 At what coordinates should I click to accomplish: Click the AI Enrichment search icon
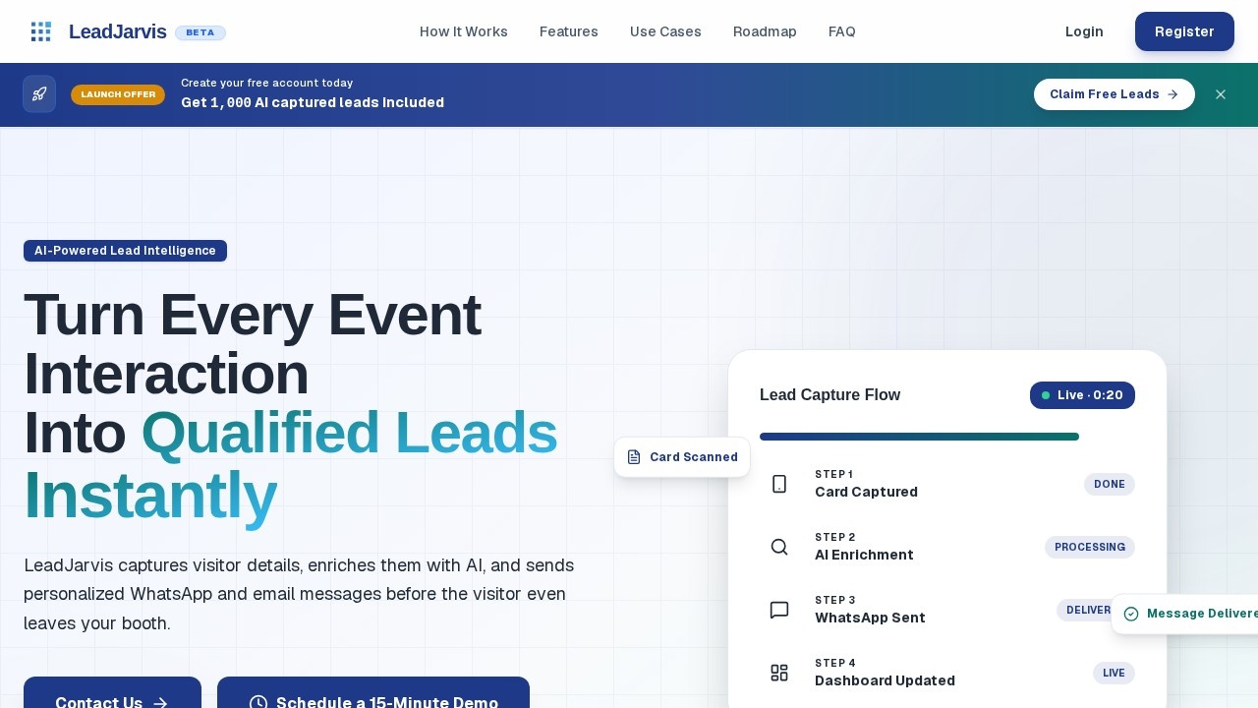[779, 547]
